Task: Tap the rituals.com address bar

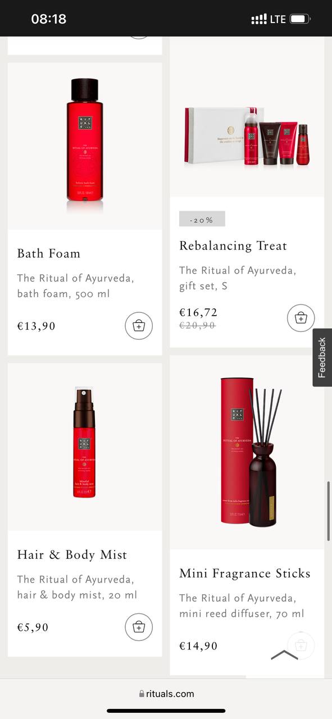Action: click(x=166, y=694)
